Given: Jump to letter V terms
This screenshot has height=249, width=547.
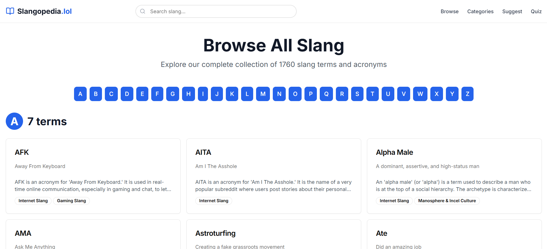Looking at the screenshot, I should tap(404, 94).
